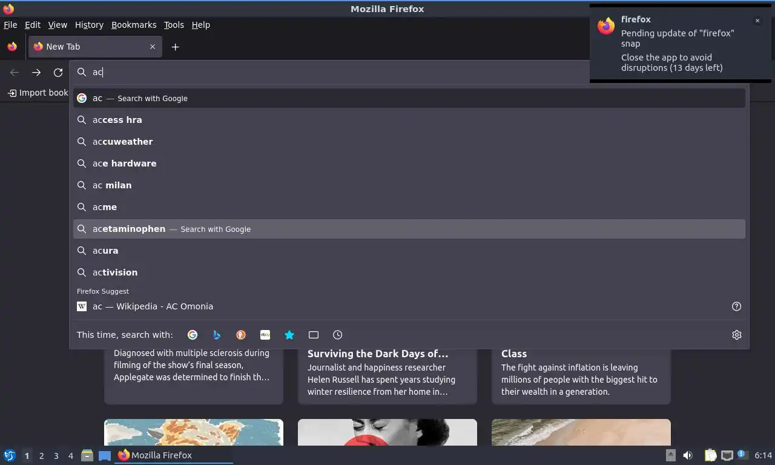Close the New Tab tab
This screenshot has height=465, width=775.
[x=153, y=47]
